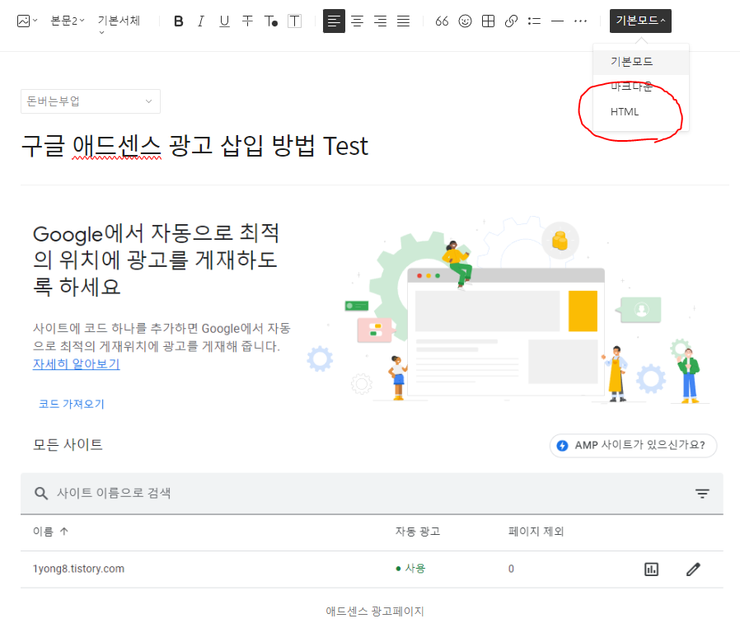
Task: Click the 모든 사이트 heading
Action: click(x=68, y=445)
